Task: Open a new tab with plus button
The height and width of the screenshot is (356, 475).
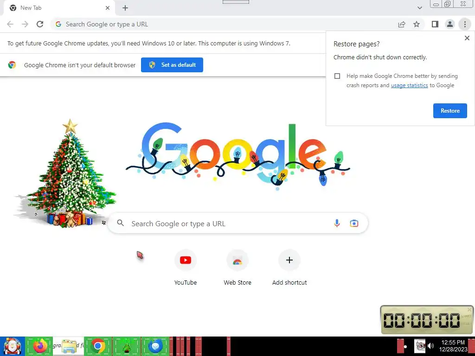Action: click(x=125, y=8)
